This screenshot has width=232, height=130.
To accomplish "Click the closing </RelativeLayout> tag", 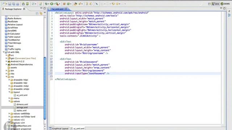I will pos(66,79).
